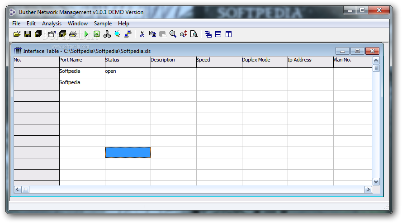402x223 pixels.
Task: Click the No. column header
Action: [37, 62]
